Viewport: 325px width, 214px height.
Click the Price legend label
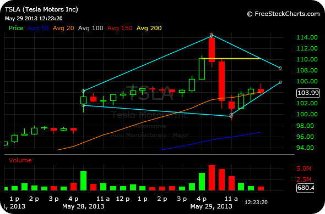16,28
